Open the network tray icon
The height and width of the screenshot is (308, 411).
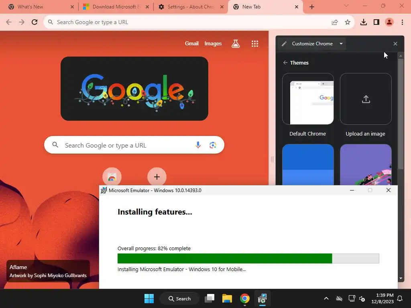click(x=352, y=298)
